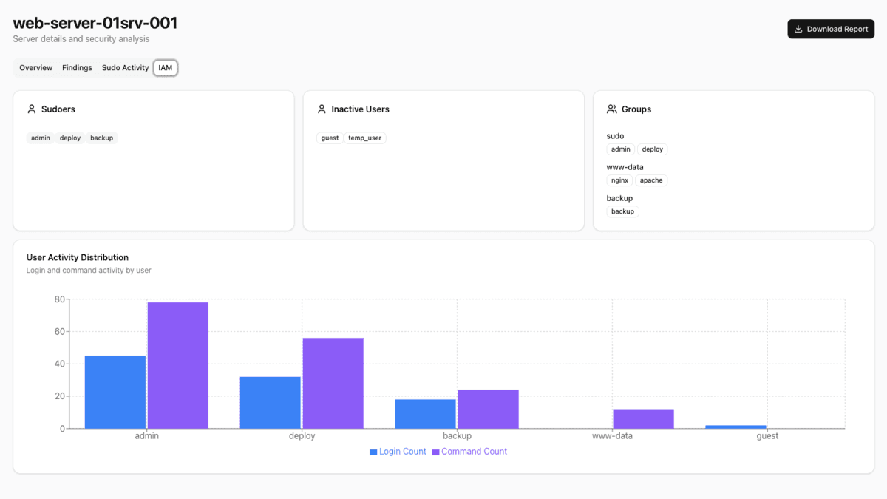The image size is (887, 499).
Task: Click the download icon on Download Report
Action: coord(799,29)
